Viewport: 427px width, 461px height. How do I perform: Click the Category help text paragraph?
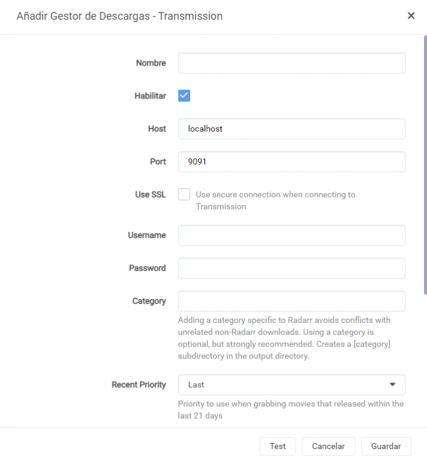point(284,338)
